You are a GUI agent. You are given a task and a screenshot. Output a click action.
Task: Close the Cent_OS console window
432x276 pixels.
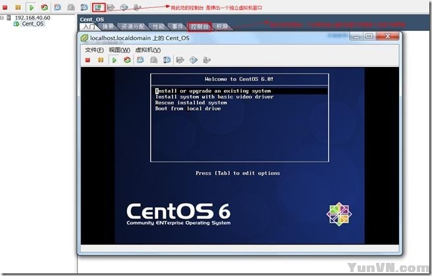(387, 36)
